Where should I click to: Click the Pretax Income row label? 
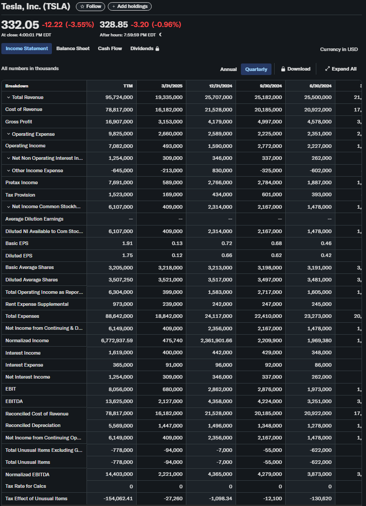point(22,183)
